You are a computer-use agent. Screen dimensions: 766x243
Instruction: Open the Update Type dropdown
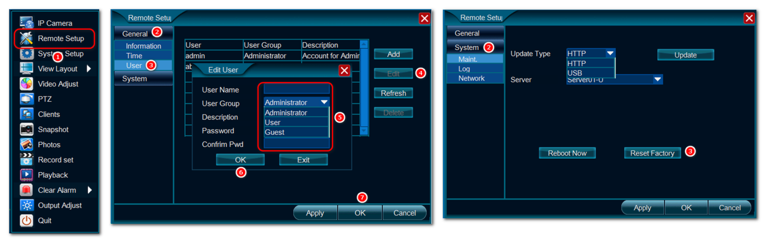[x=610, y=53]
